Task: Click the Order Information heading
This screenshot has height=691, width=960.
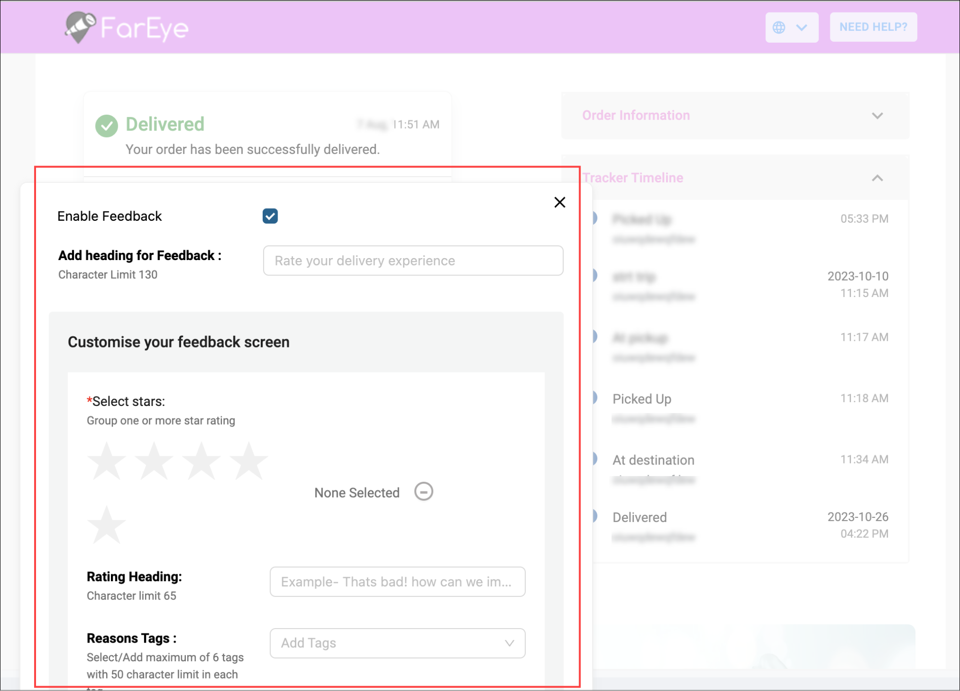Action: click(636, 116)
